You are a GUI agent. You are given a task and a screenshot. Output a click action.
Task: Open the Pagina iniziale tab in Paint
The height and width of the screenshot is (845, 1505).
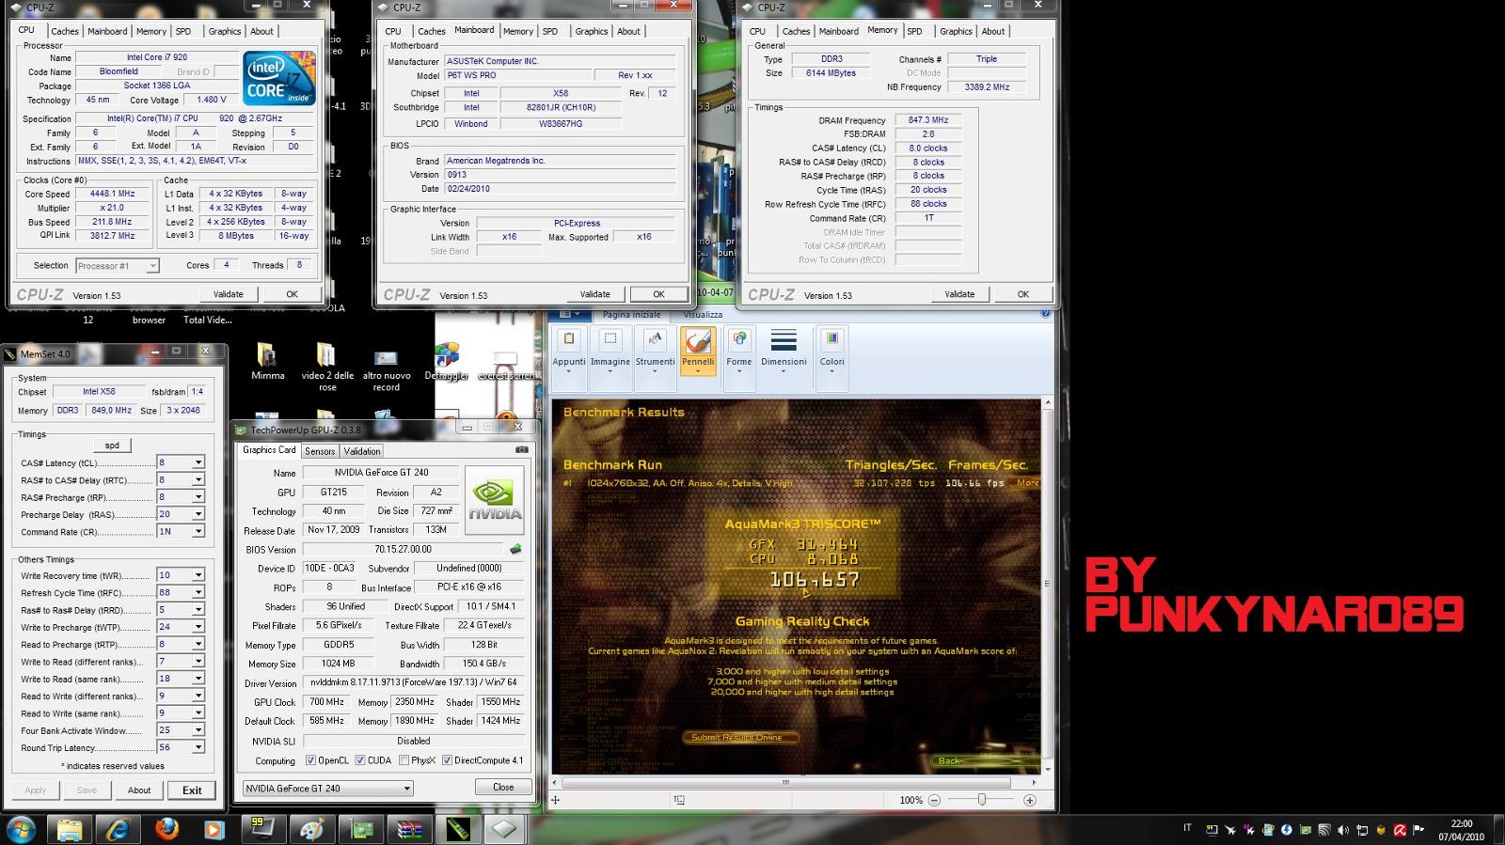[x=631, y=315]
